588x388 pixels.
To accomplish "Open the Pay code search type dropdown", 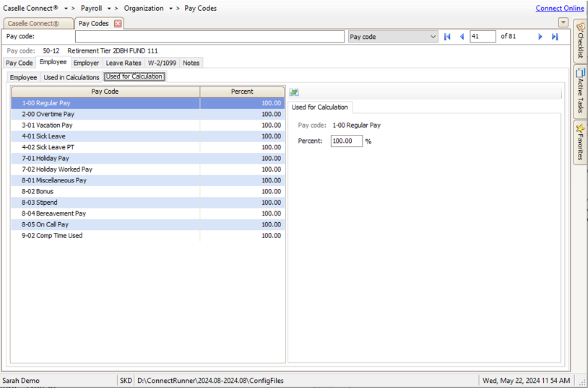I will click(x=433, y=37).
